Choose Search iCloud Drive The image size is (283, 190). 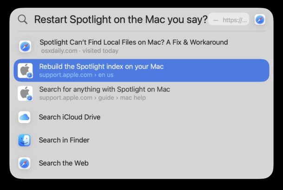tap(70, 117)
